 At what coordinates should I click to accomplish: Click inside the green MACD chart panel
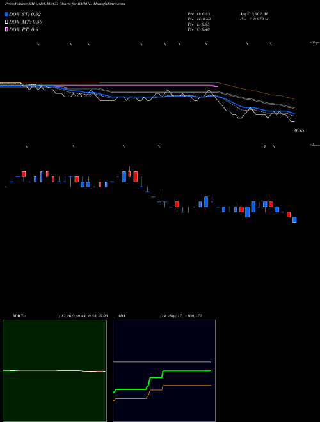[x=54, y=371]
